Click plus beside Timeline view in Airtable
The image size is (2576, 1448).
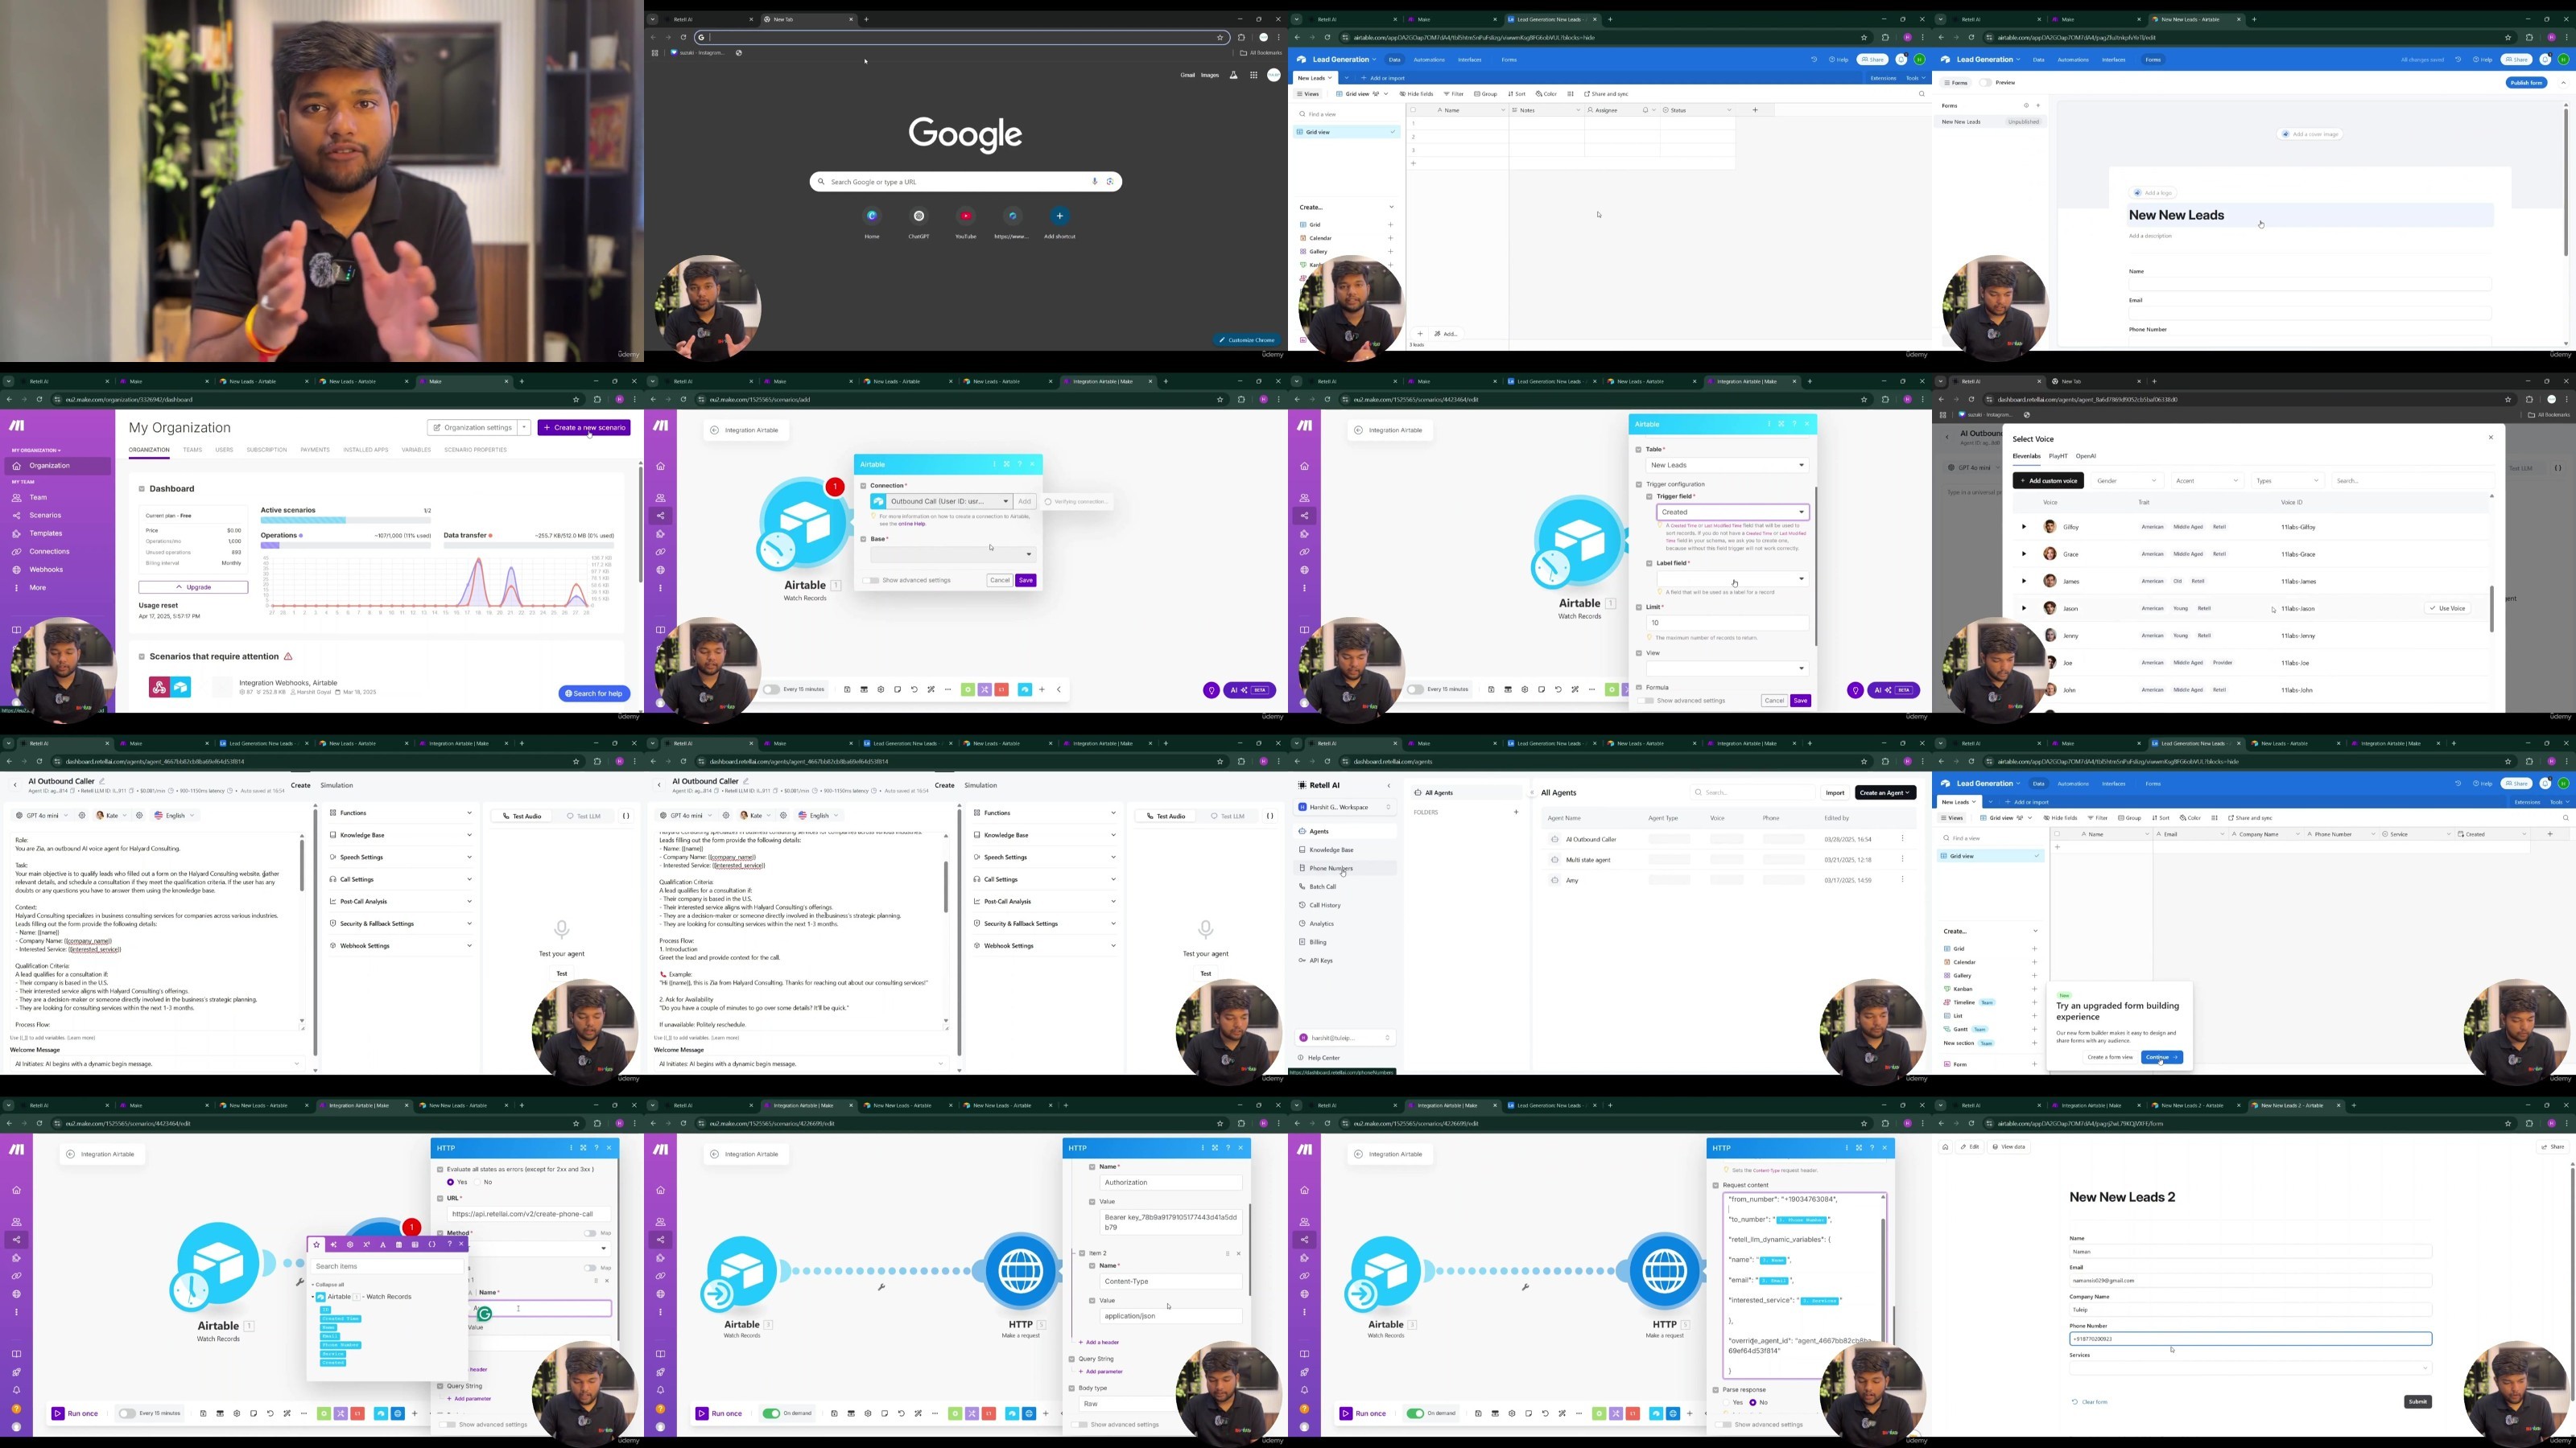point(2034,1002)
